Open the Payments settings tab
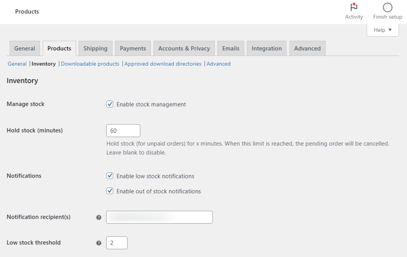Image resolution: width=407 pixels, height=257 pixels. (x=133, y=48)
